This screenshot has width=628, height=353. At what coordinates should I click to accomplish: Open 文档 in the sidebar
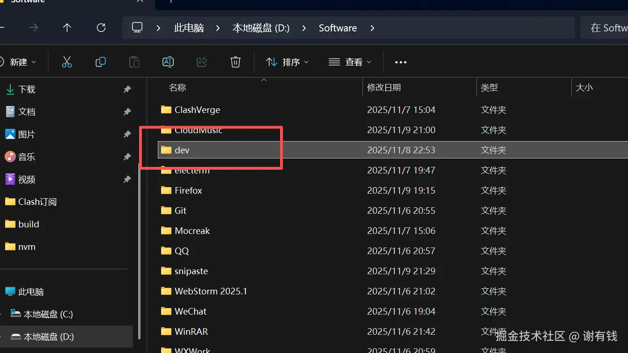[x=27, y=112]
